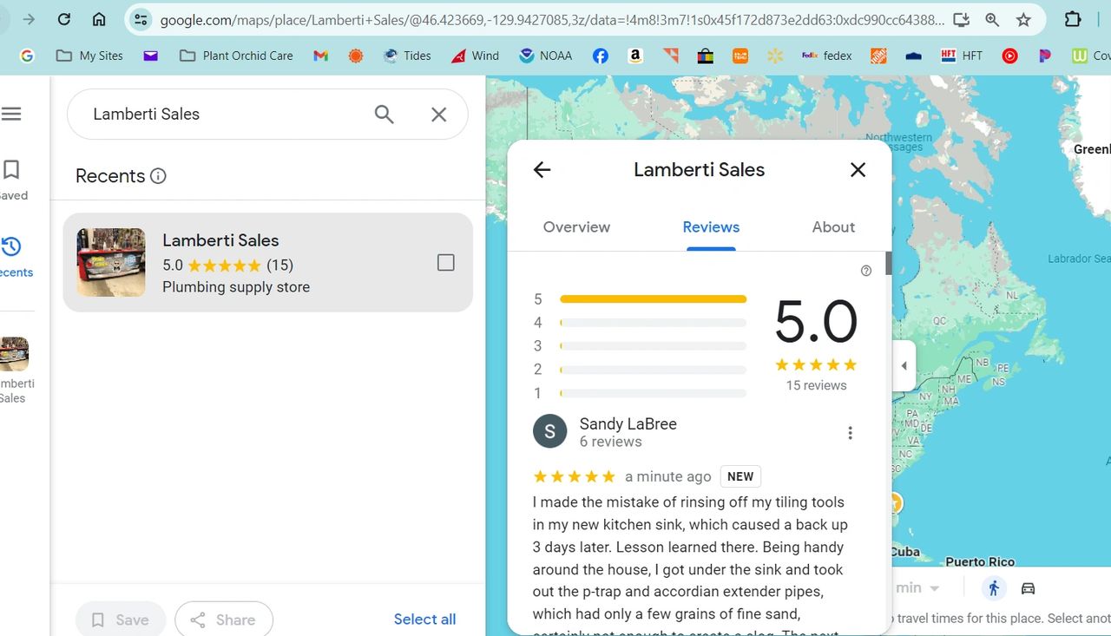Open the Lamberti Sales store thumbnail in Recents
Image resolution: width=1111 pixels, height=636 pixels.
click(111, 263)
